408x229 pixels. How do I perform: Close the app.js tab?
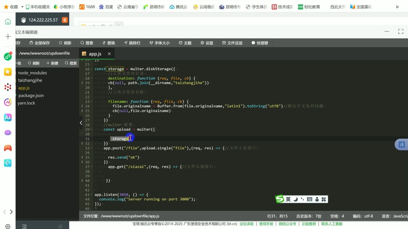(109, 54)
